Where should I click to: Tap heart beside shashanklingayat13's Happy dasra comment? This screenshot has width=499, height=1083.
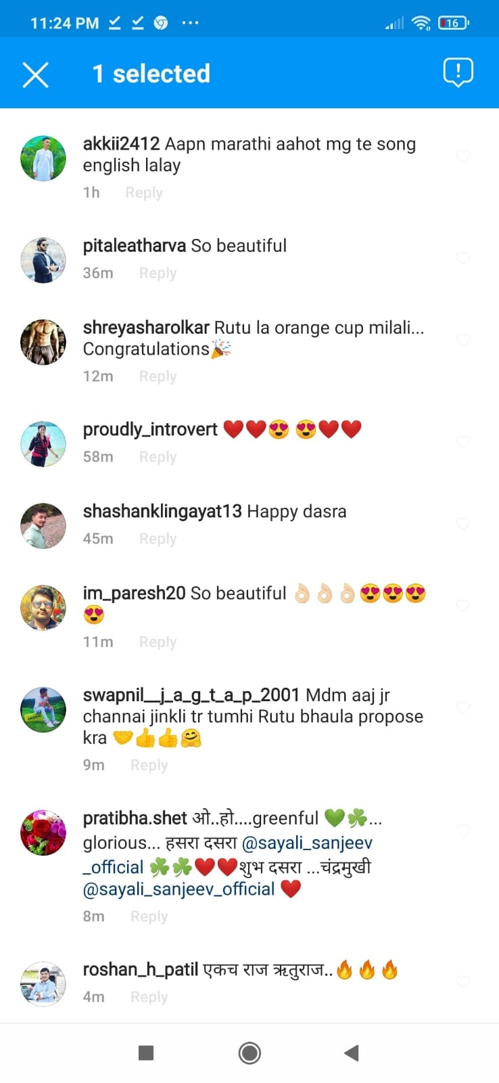pos(463,523)
